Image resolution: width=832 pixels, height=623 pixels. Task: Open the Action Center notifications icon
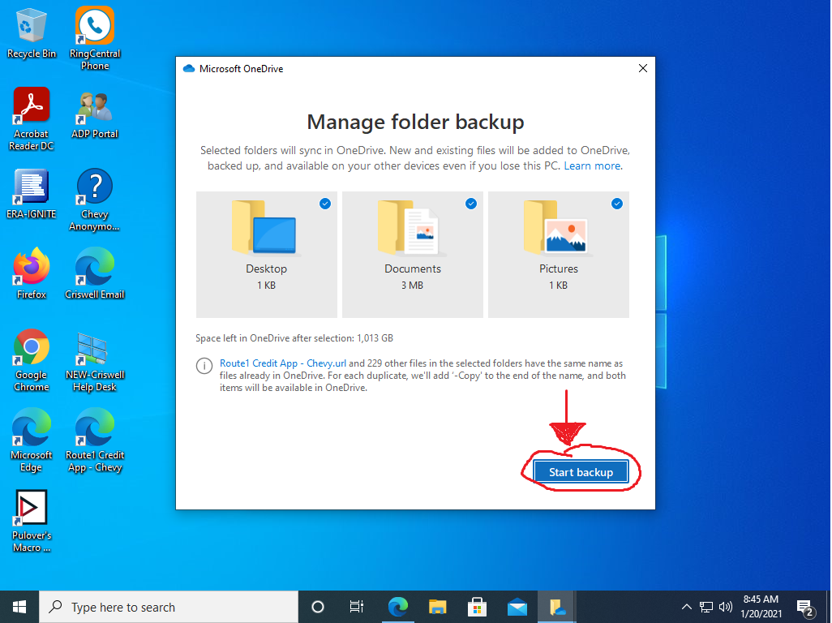805,608
